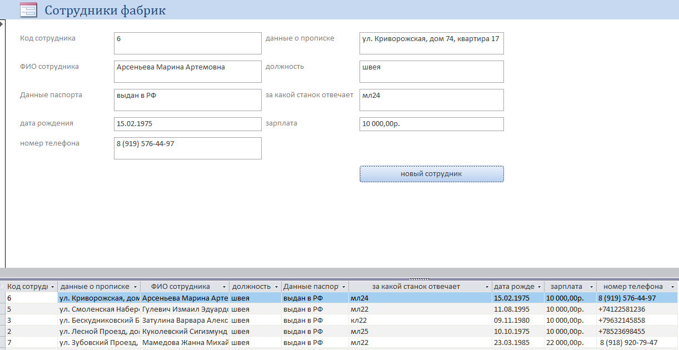Click the Код сотрудника input field
This screenshot has width=679, height=350.
pos(187,43)
